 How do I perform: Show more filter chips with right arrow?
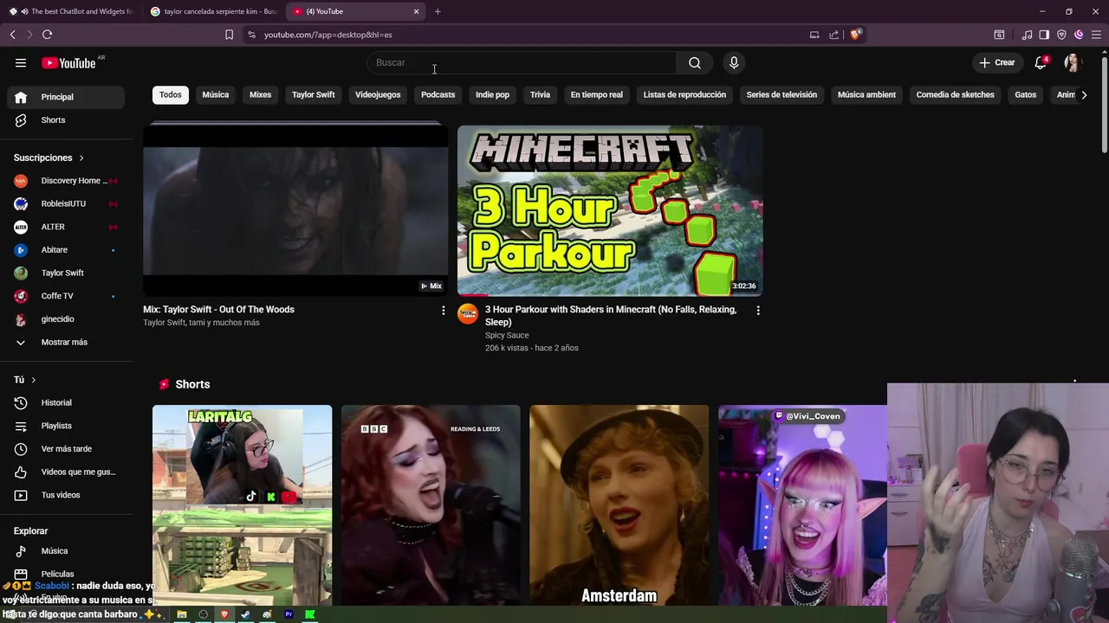(x=1084, y=95)
